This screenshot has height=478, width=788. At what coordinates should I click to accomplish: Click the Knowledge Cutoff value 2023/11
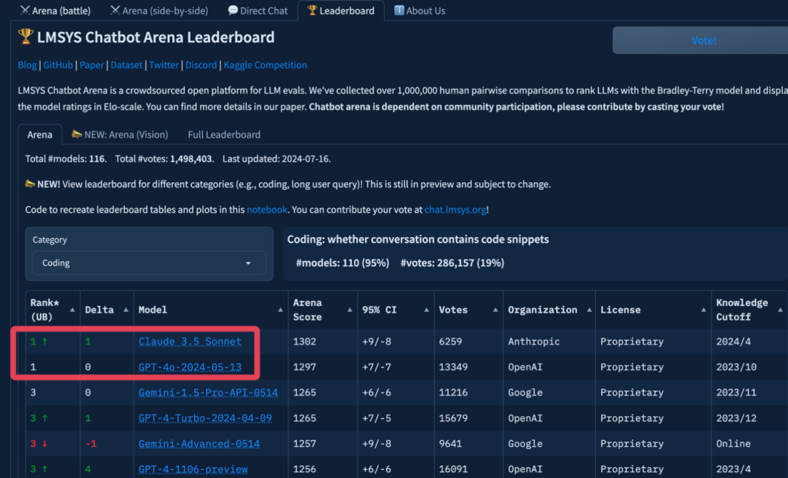pos(736,393)
